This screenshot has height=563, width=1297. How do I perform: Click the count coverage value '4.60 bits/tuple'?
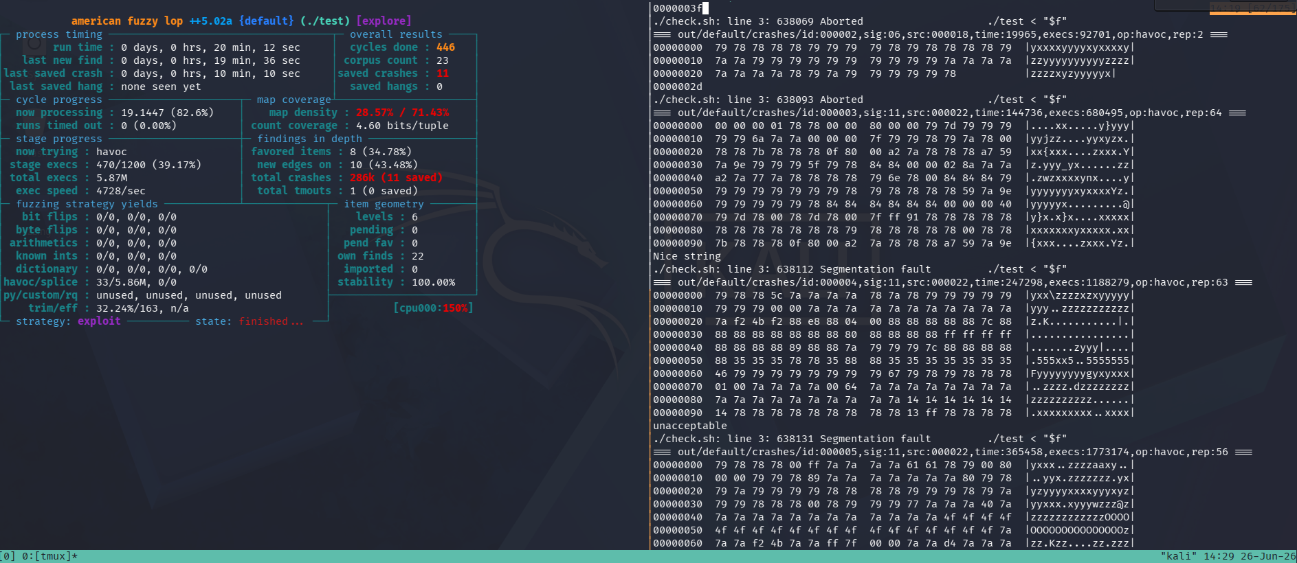402,126
